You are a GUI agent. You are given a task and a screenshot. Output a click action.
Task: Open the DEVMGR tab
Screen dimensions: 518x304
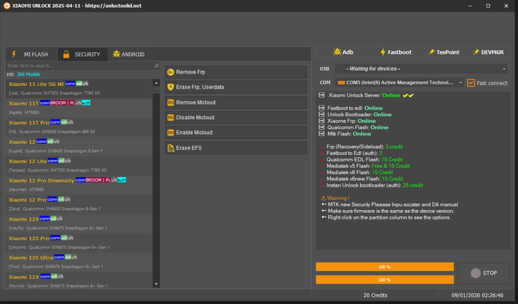tap(488, 52)
